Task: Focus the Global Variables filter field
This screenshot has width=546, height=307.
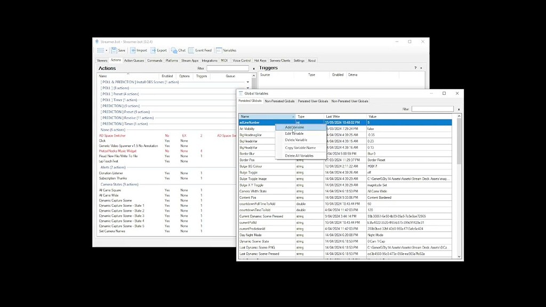Action: click(432, 109)
